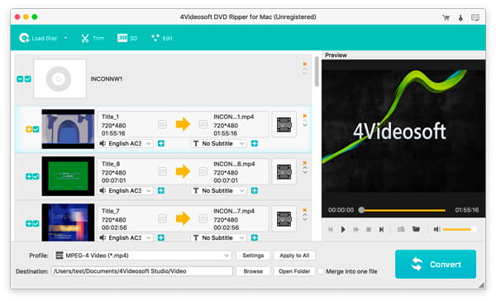Enable Merge into one file

(x=321, y=271)
